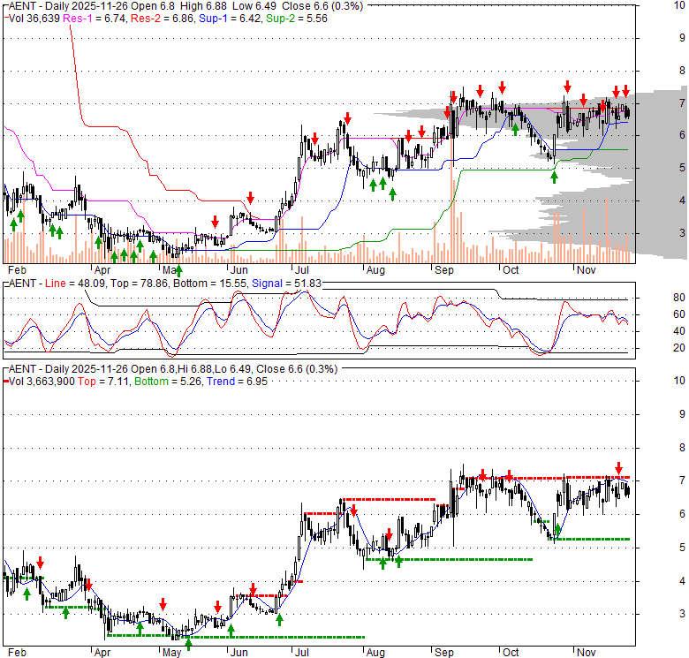Click the Feb label on top chart's axis
The image size is (689, 658).
point(17,270)
